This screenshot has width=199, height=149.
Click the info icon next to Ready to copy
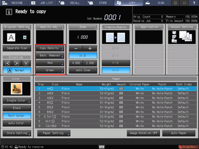(x=9, y=12)
